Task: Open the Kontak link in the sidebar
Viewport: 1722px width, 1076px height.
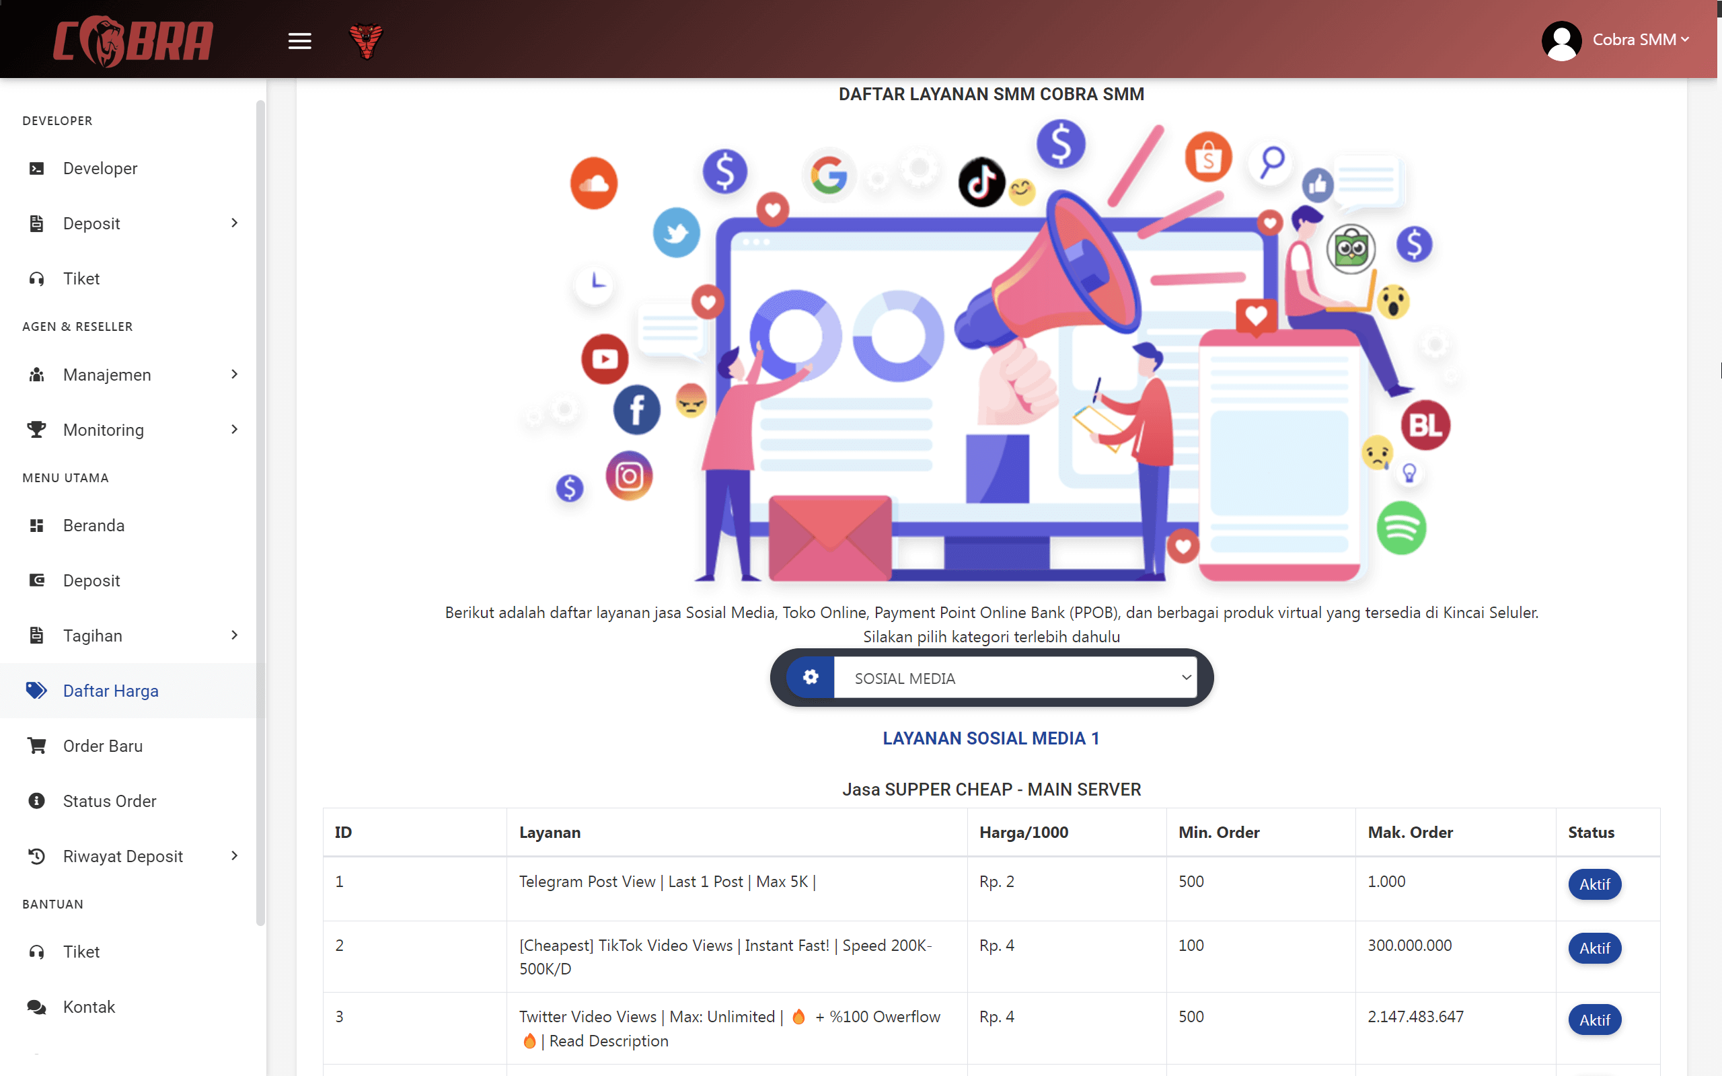Action: coord(89,1007)
